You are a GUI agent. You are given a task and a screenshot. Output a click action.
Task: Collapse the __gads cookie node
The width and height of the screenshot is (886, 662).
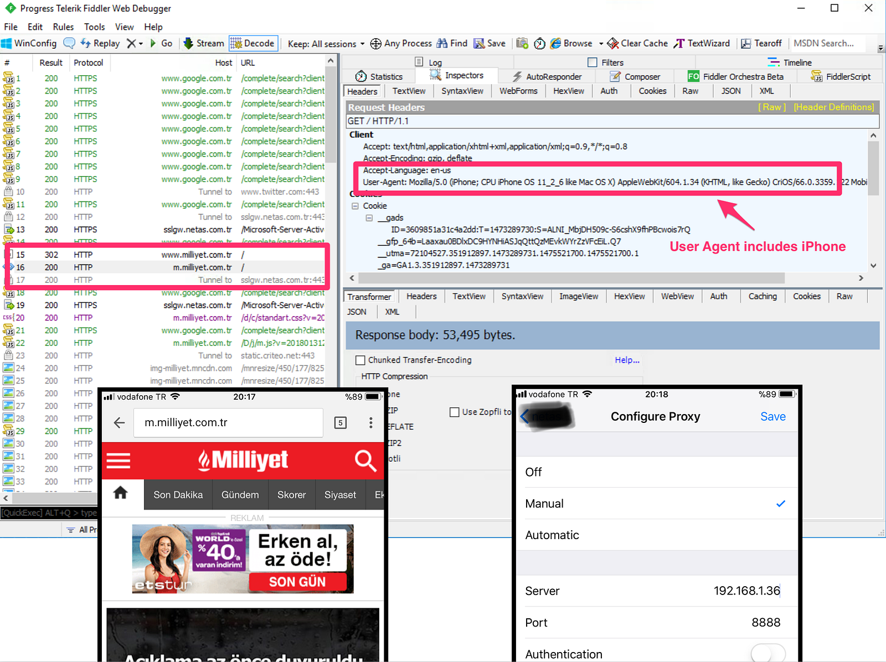pos(369,218)
